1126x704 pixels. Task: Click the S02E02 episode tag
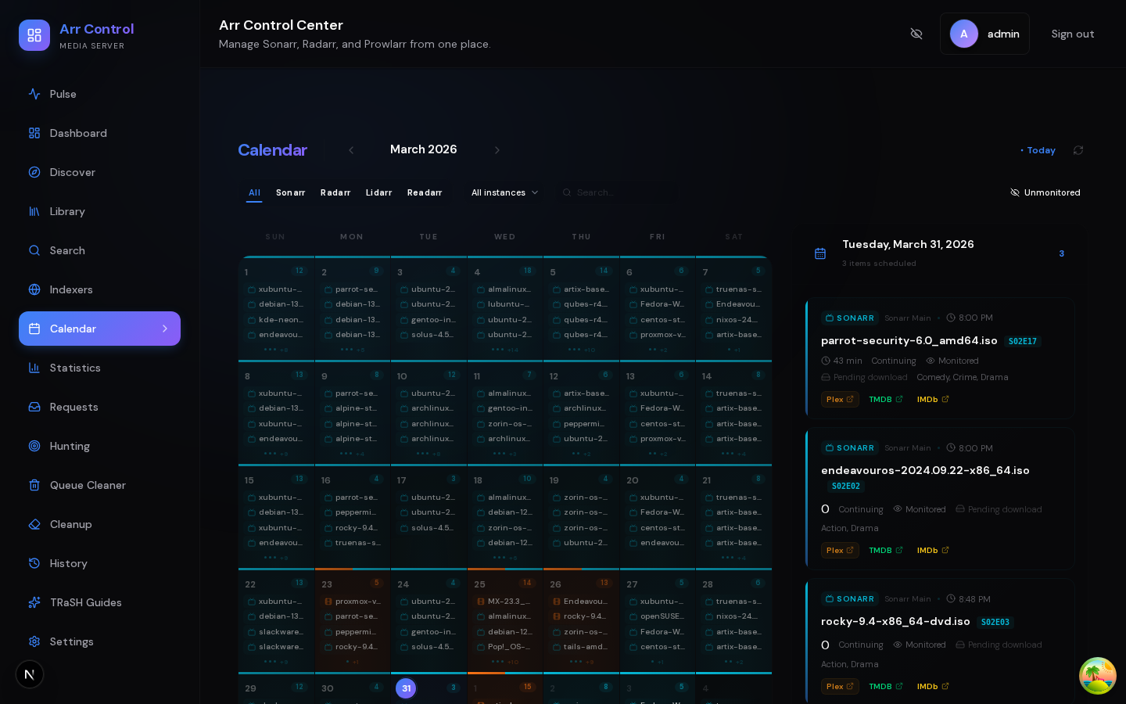tap(845, 486)
